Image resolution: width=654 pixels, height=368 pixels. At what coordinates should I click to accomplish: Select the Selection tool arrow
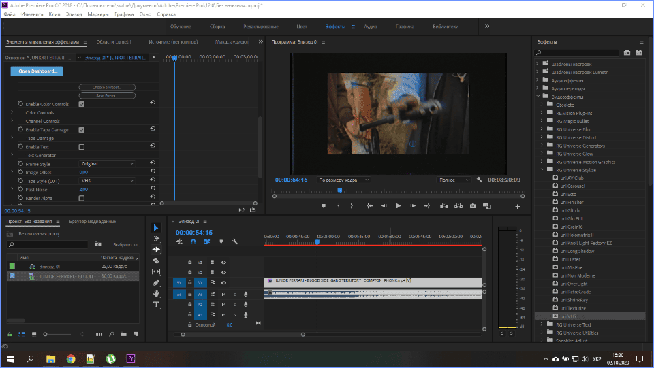156,228
